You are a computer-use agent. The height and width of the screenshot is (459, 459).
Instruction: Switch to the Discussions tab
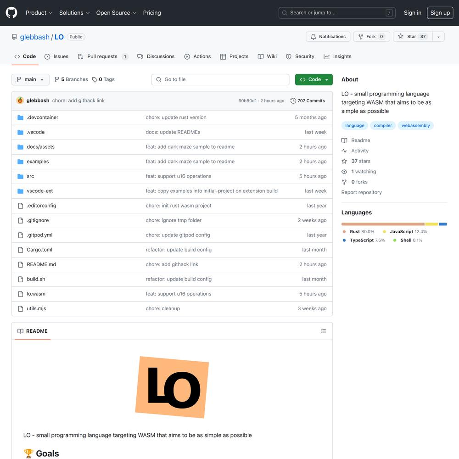coord(156,56)
